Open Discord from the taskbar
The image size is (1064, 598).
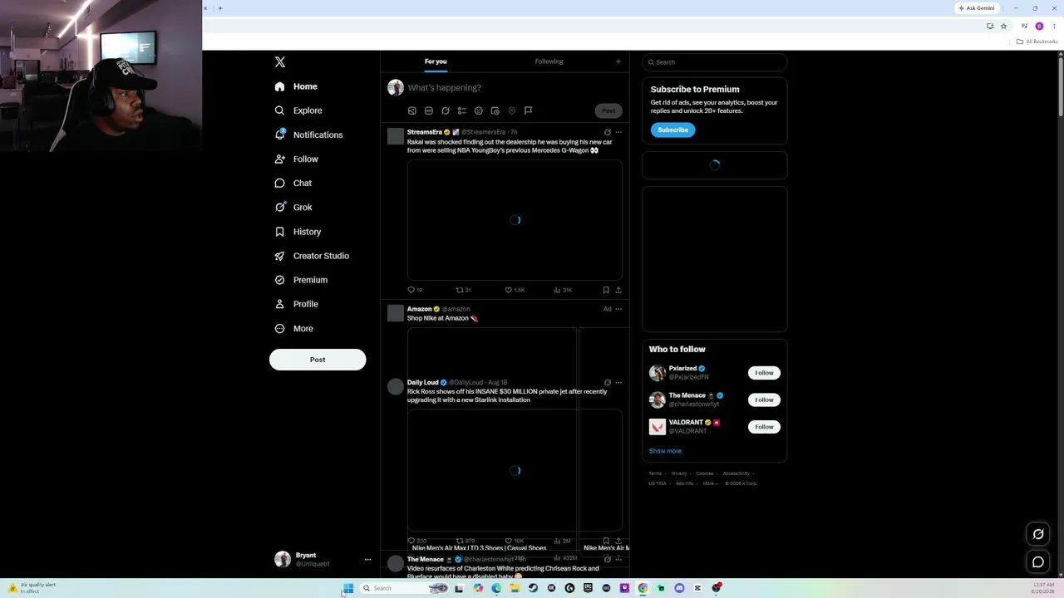point(679,588)
